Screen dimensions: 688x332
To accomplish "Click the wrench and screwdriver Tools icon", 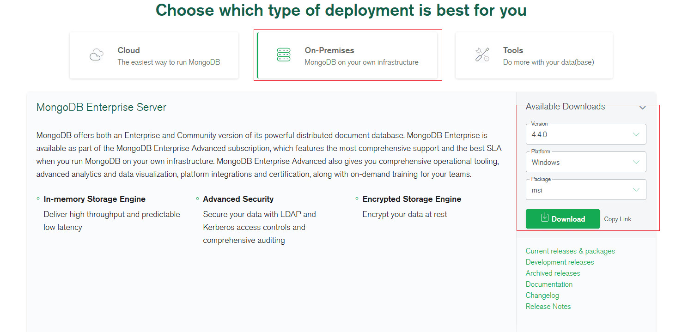I will 482,55.
